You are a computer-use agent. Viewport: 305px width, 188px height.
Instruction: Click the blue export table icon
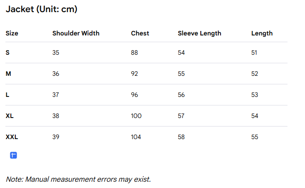13,155
